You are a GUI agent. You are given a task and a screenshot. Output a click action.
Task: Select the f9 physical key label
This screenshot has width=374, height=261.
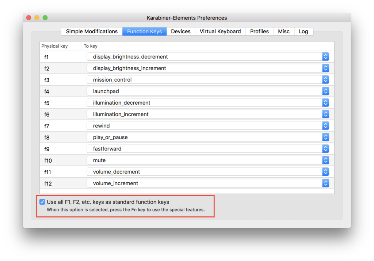pyautogui.click(x=46, y=149)
